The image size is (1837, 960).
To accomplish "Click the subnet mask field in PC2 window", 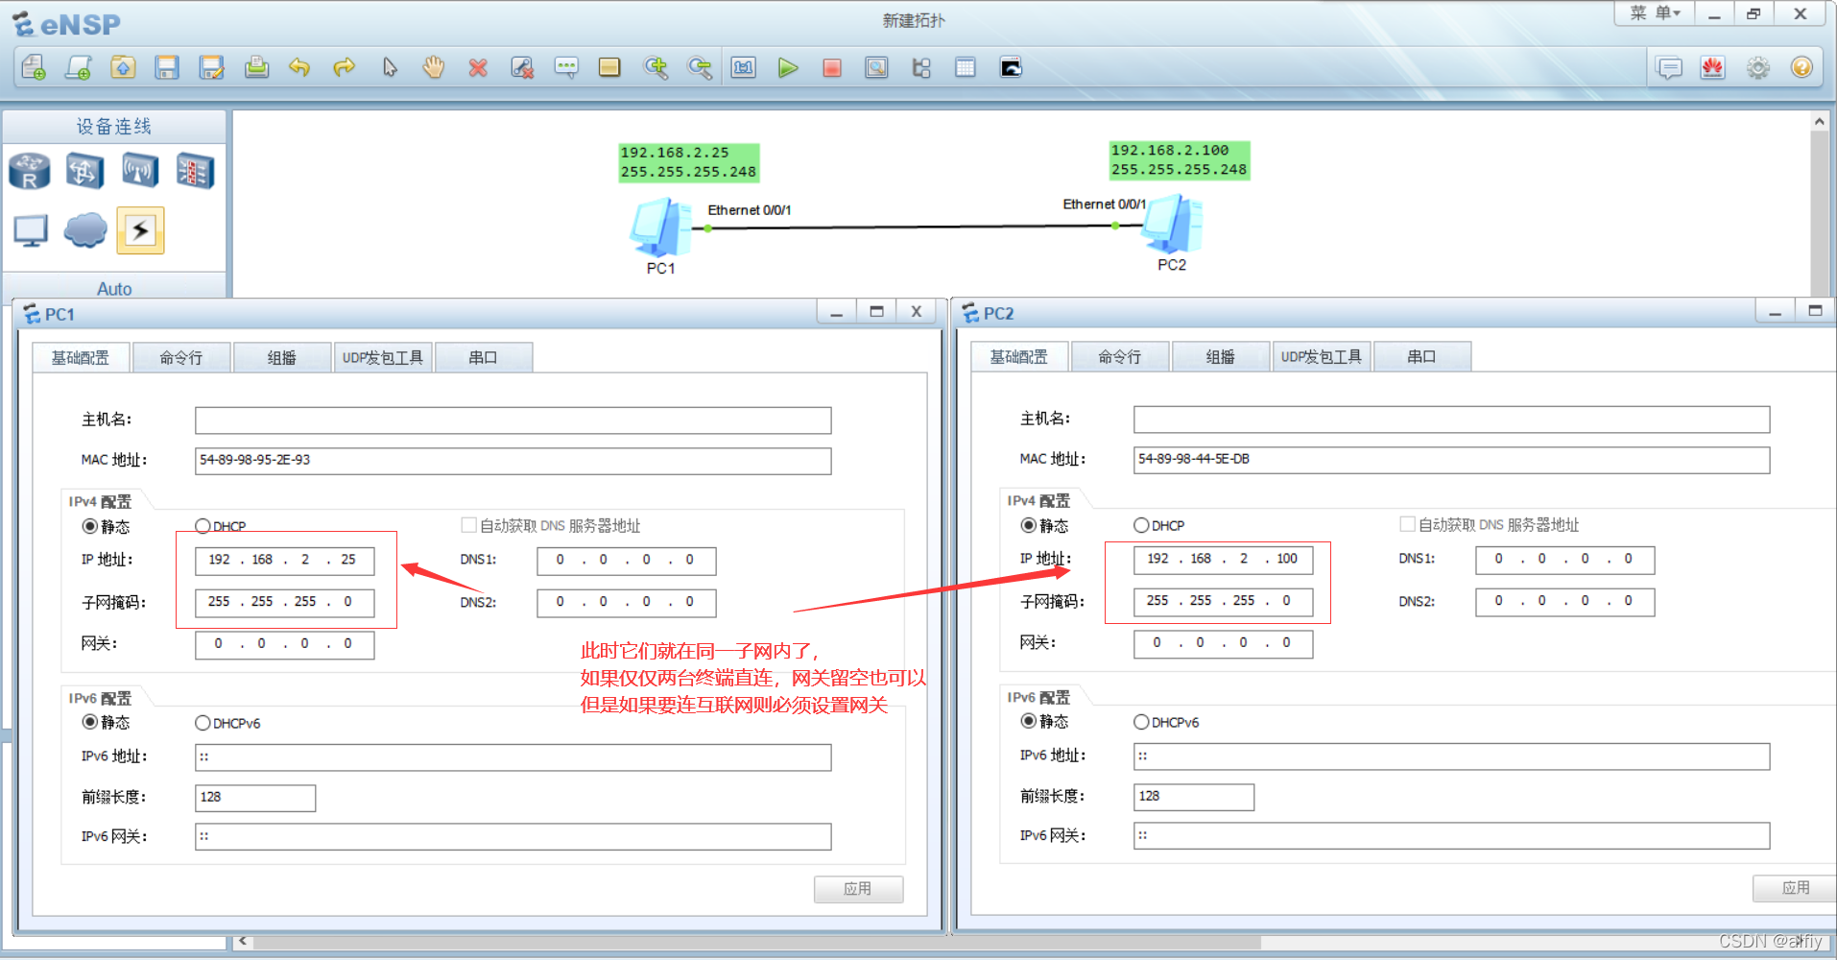I will coord(1223,601).
